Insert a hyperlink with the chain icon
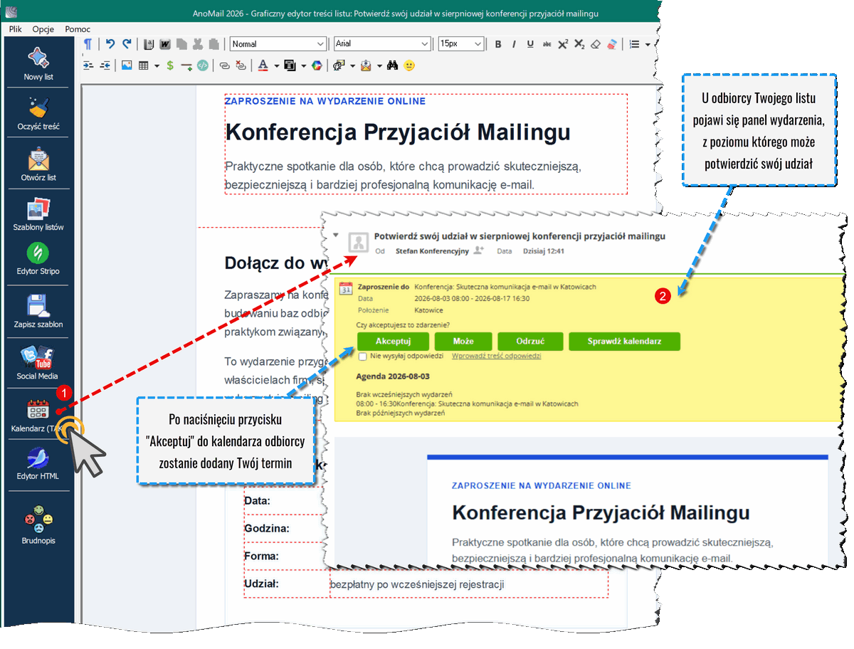Image resolution: width=854 pixels, height=649 pixels. point(225,65)
